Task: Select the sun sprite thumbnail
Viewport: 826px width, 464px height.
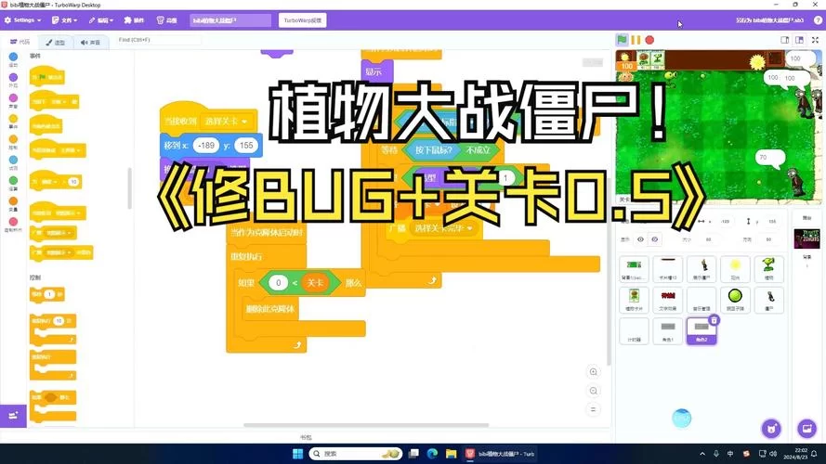Action: 735,268
